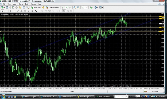167x100 pixels.
Task: Toggle chart auto scroll
Action: click(x=83, y=7)
